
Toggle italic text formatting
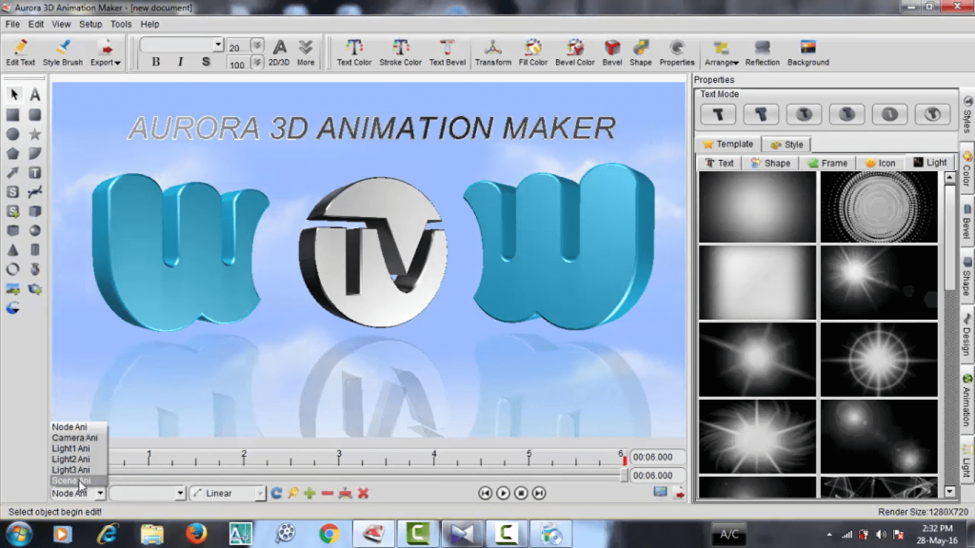click(x=180, y=62)
